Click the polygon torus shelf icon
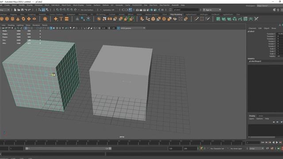283x159 pixels. point(23,19)
